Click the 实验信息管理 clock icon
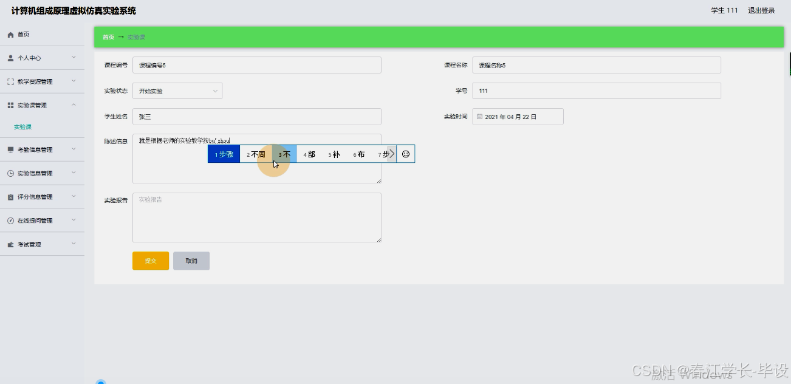The width and height of the screenshot is (791, 384). (9, 173)
